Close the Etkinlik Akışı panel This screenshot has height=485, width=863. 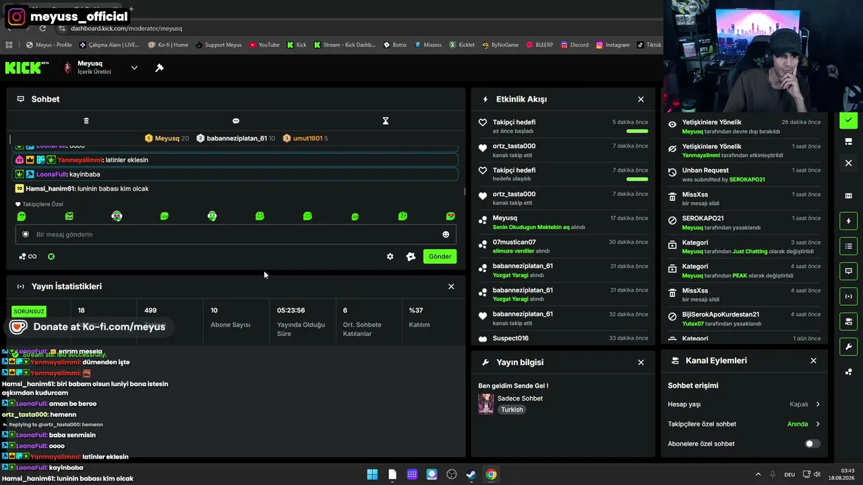(641, 99)
